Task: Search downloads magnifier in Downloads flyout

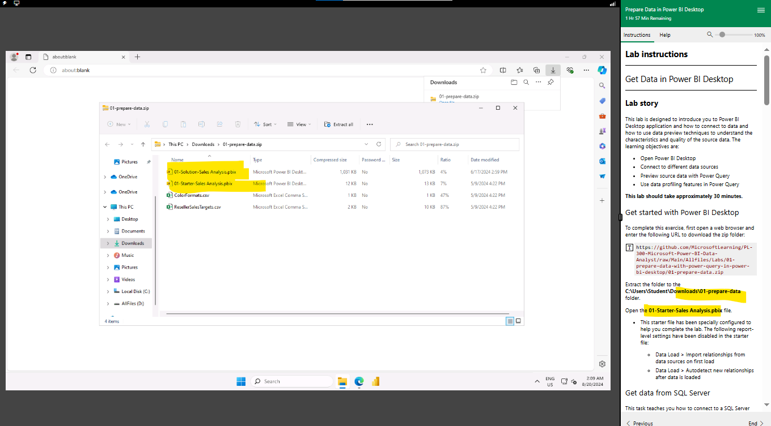Action: click(526, 82)
